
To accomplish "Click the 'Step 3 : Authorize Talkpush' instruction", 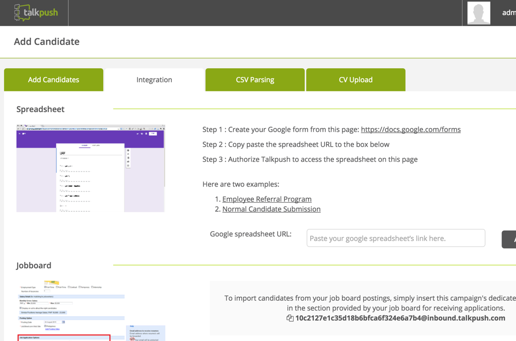I will coord(310,159).
